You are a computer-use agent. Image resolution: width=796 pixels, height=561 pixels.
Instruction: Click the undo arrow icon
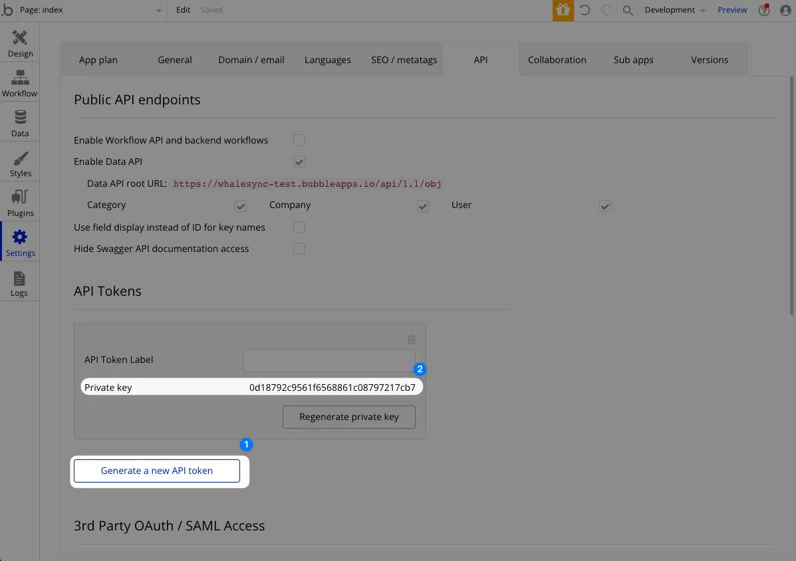(585, 10)
